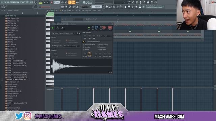Click the blue channel volume knob

tap(97, 28)
